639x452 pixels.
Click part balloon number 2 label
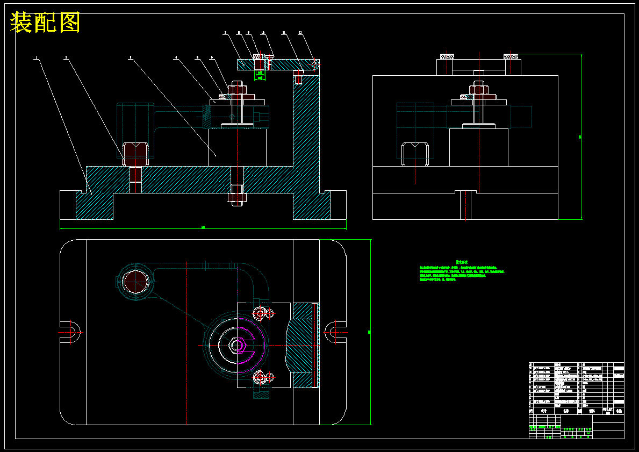tap(67, 58)
